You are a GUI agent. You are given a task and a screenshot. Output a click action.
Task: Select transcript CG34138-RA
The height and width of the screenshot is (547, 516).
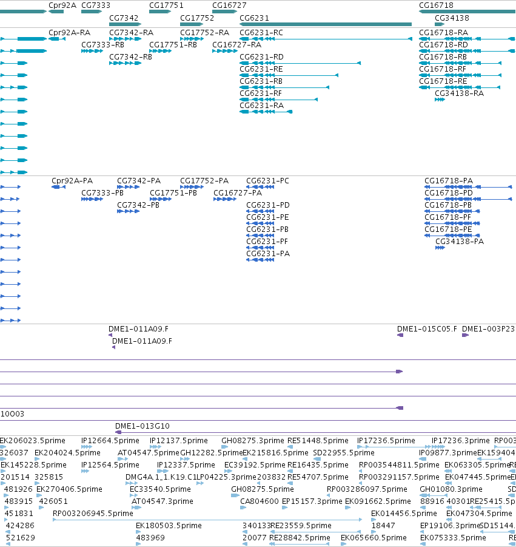pos(459,93)
